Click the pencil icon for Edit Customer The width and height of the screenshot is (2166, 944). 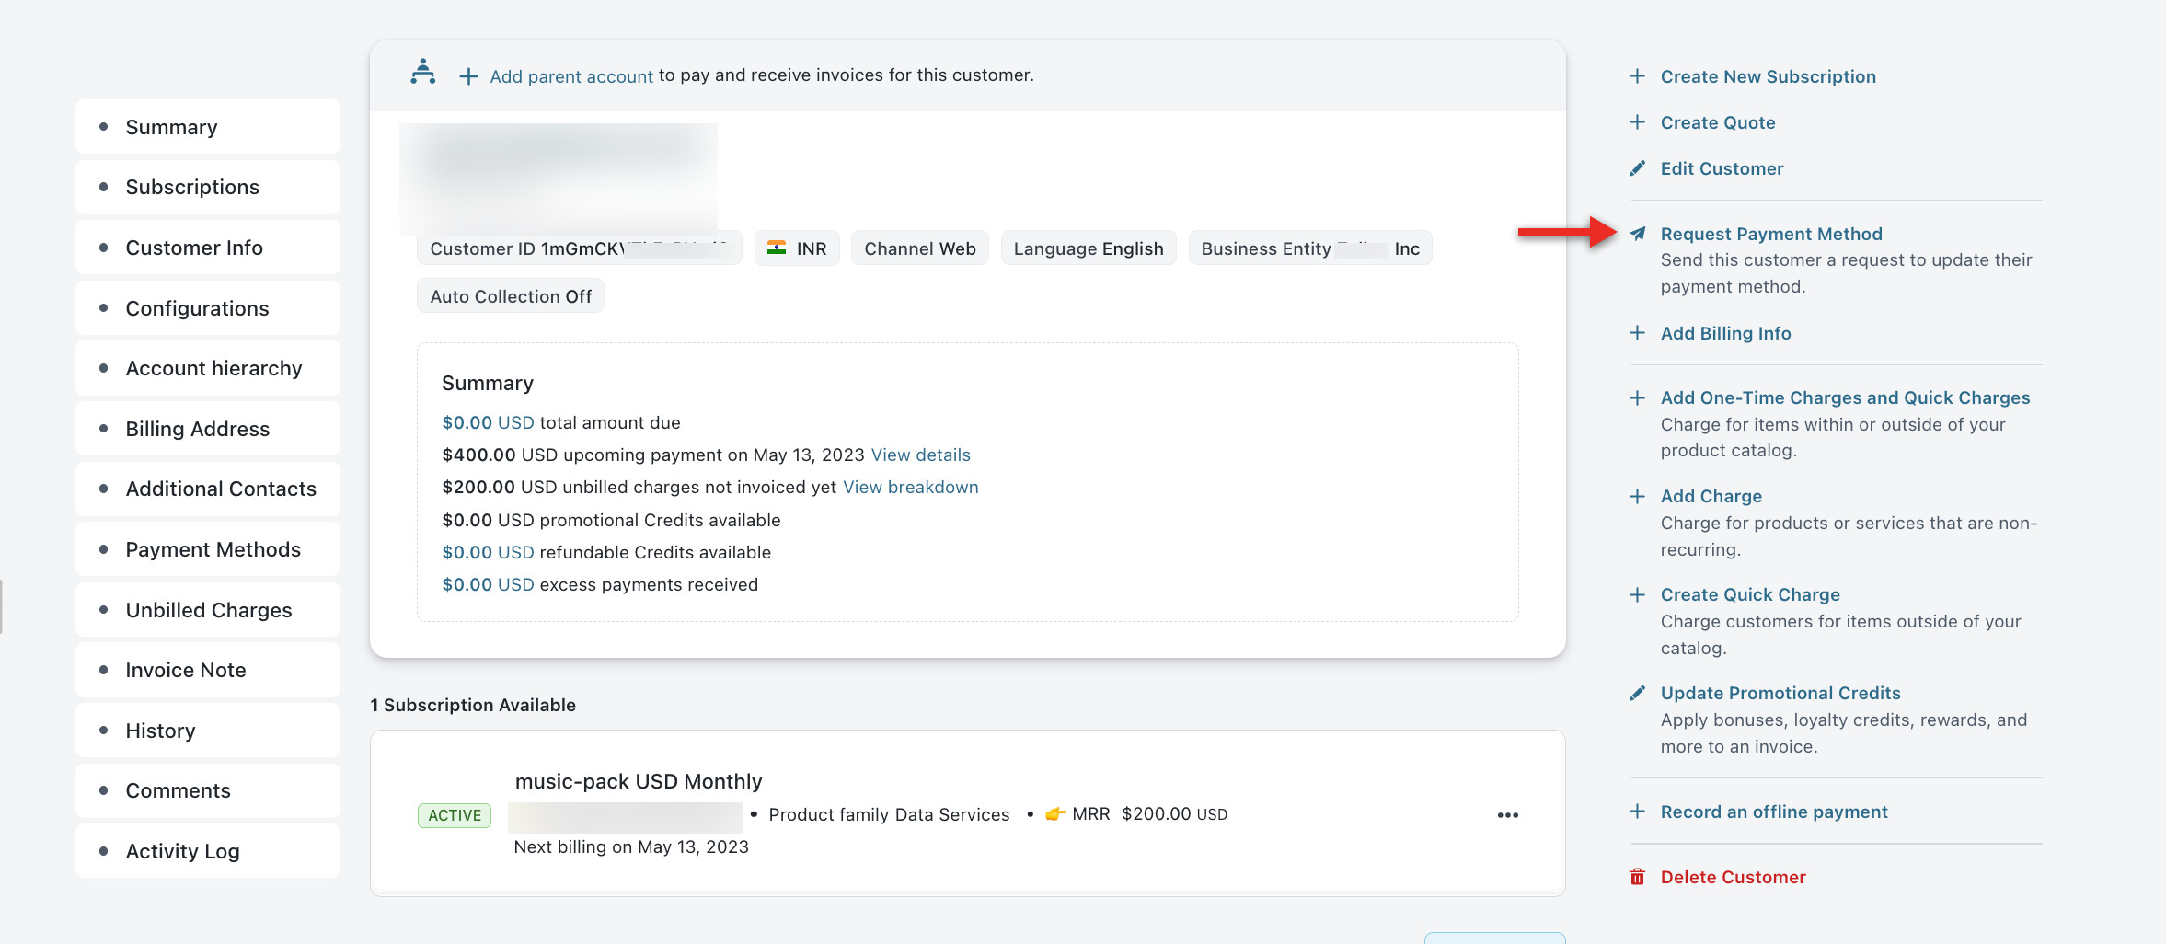coord(1637,168)
